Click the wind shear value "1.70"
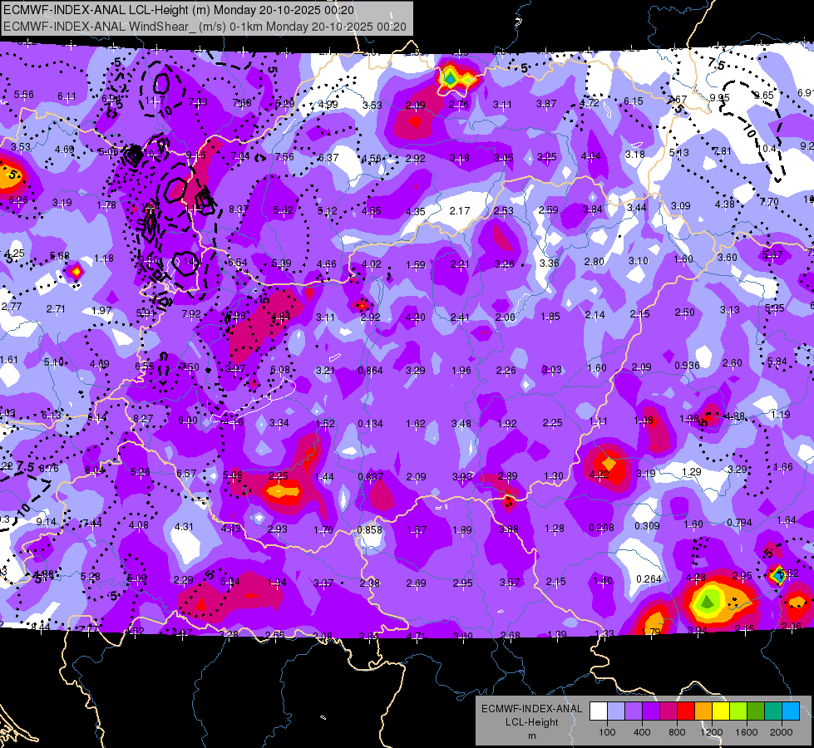Screen dimensions: 814x748 [323, 530]
